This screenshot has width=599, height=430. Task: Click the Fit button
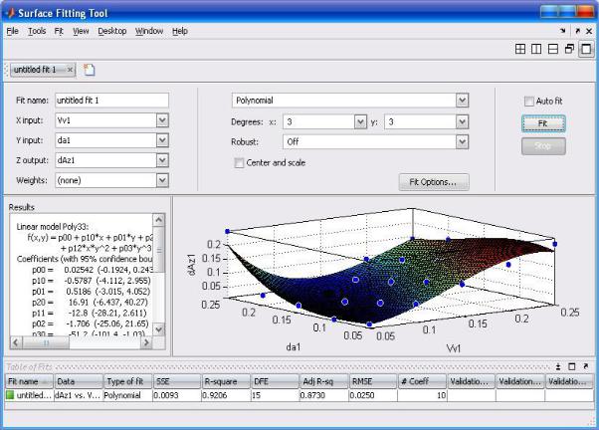(543, 122)
